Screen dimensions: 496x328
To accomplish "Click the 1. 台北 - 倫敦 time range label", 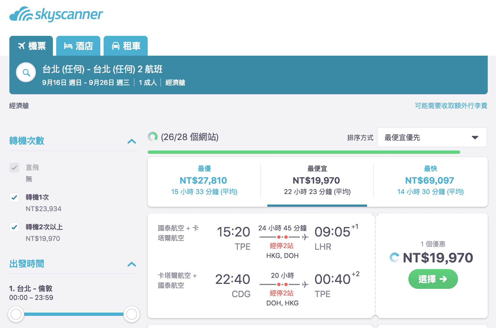I will [31, 293].
